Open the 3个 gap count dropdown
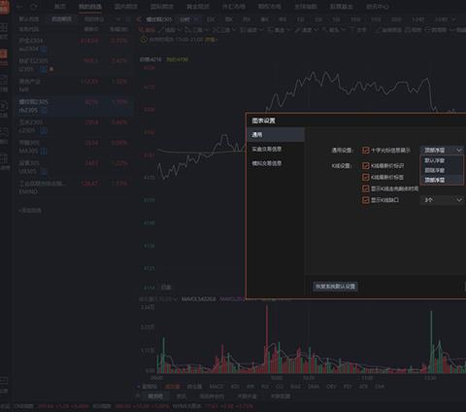 442,200
